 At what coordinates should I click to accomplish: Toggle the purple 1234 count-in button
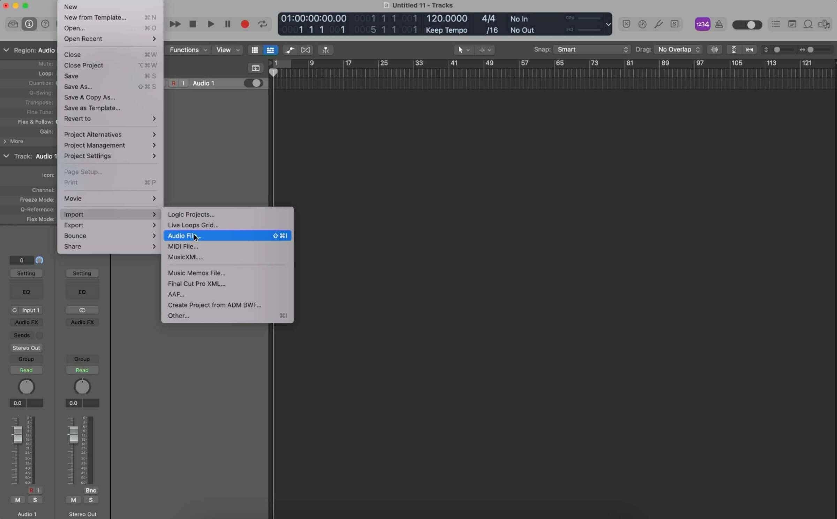(702, 24)
